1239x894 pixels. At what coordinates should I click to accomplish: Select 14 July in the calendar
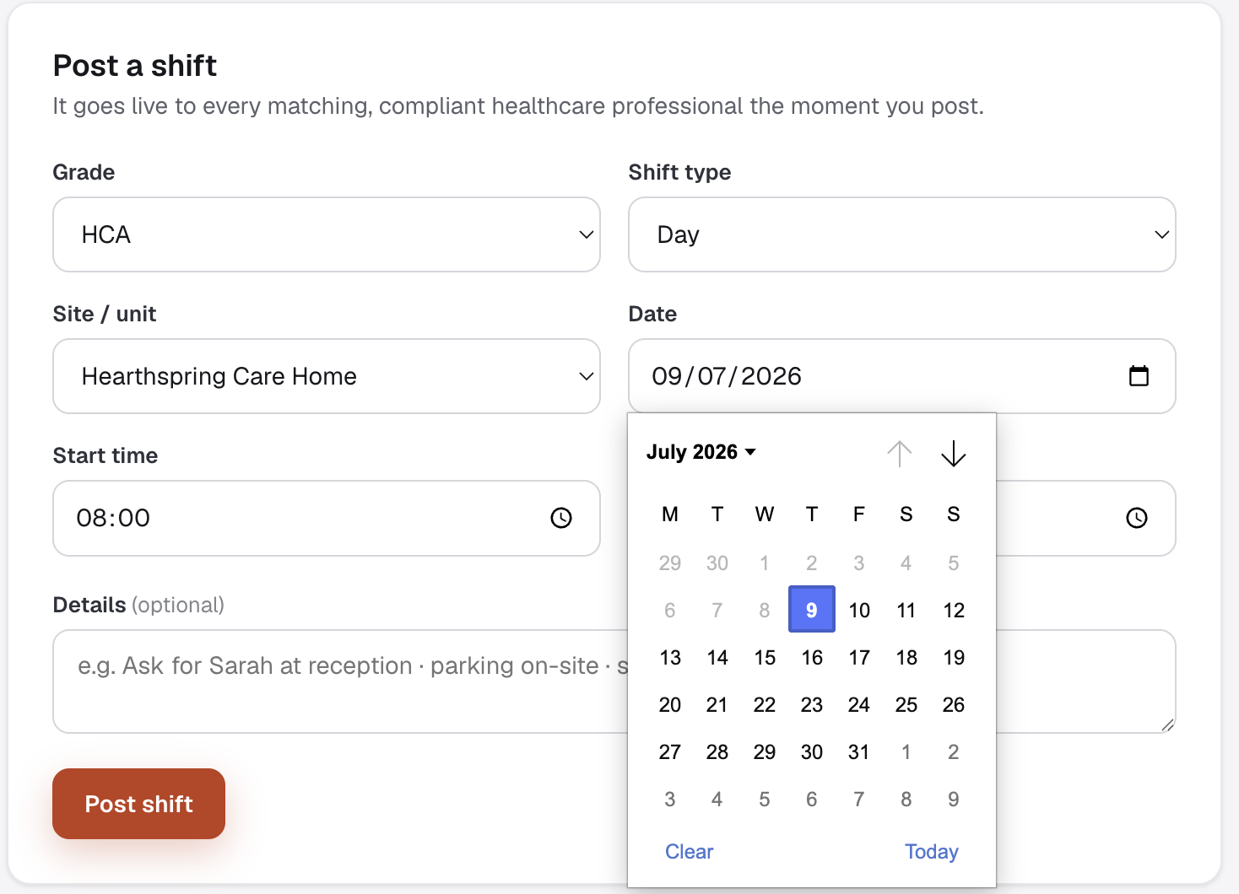coord(717,657)
